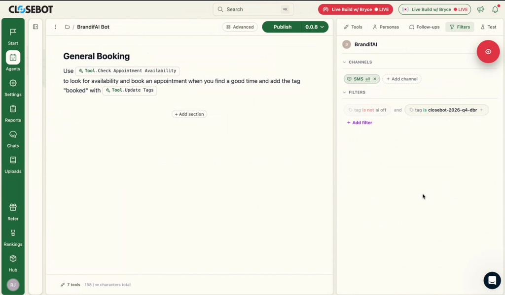Switch to Advanced mode
This screenshot has height=295, width=505.
(x=240, y=27)
